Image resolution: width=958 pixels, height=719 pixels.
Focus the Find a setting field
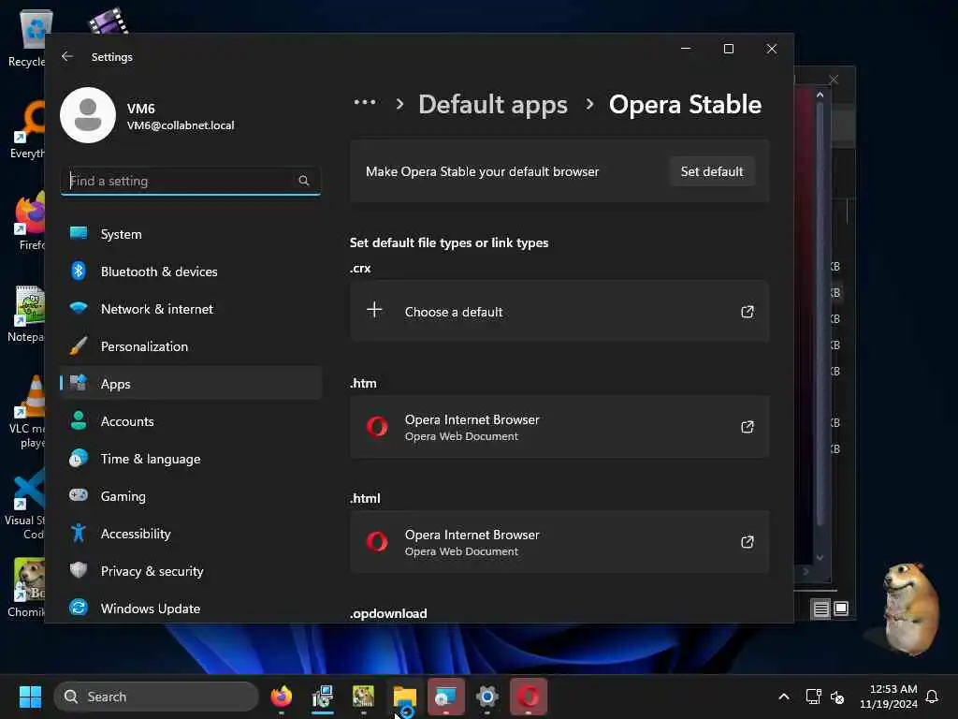coord(191,181)
